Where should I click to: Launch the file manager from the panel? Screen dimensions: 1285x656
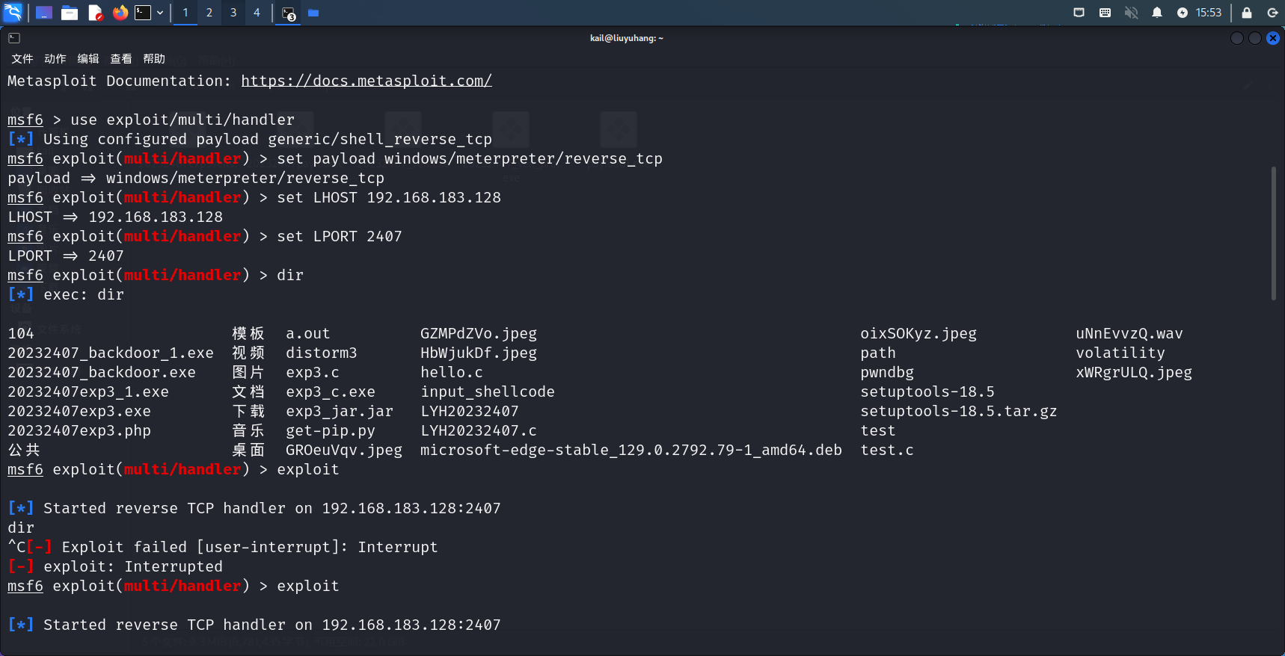(x=70, y=13)
